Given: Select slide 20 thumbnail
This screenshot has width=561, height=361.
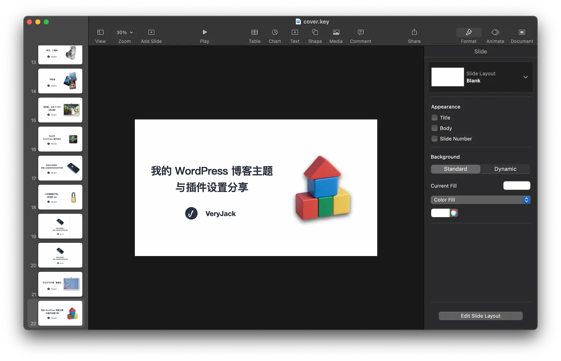Looking at the screenshot, I should [x=60, y=255].
